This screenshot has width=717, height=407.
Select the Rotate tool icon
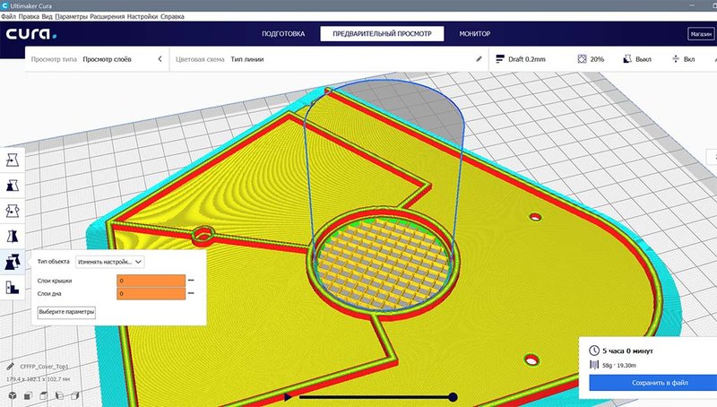pyautogui.click(x=13, y=211)
